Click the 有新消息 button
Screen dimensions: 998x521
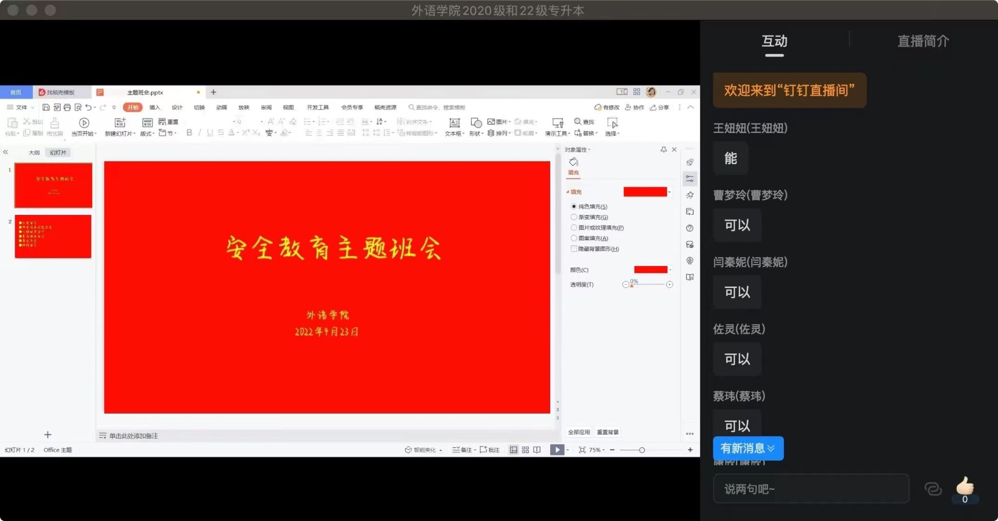[x=748, y=448]
